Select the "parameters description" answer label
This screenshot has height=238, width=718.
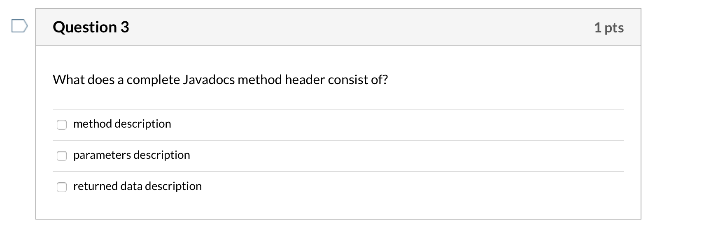(x=132, y=155)
